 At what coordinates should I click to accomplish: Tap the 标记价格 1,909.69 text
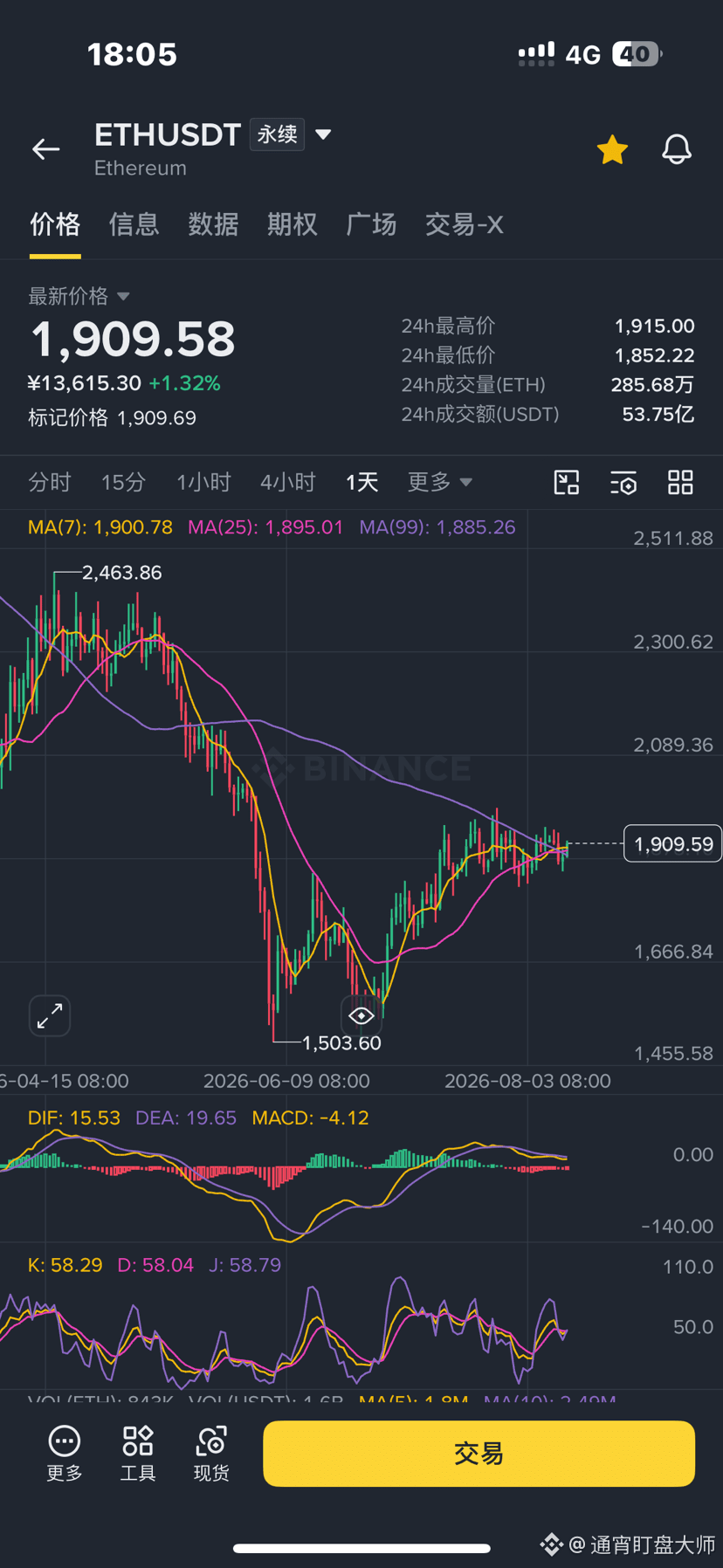112,418
